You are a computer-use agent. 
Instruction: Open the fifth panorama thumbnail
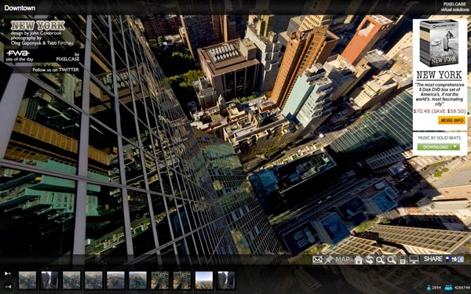115,280
